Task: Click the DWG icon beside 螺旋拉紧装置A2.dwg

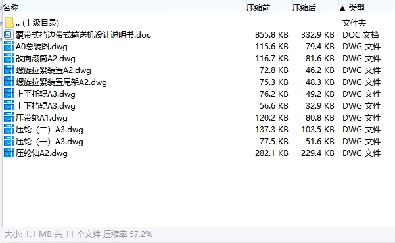Action: point(9,70)
